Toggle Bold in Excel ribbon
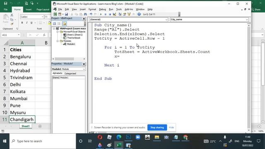 [x=22, y=23]
